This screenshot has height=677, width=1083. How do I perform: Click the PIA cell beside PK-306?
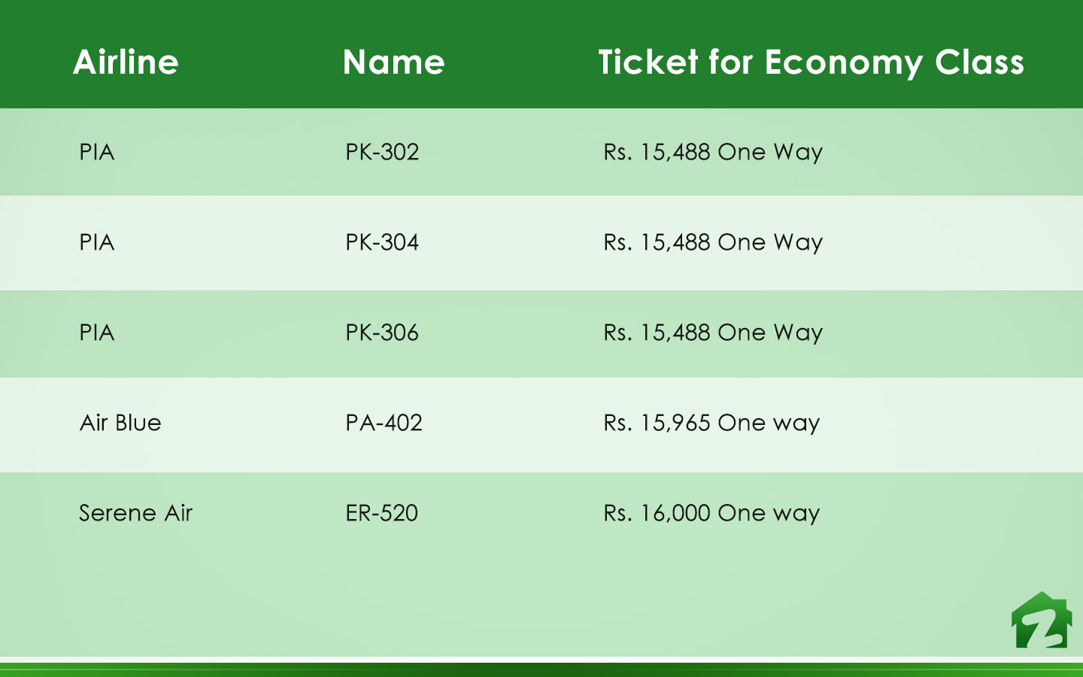(97, 332)
